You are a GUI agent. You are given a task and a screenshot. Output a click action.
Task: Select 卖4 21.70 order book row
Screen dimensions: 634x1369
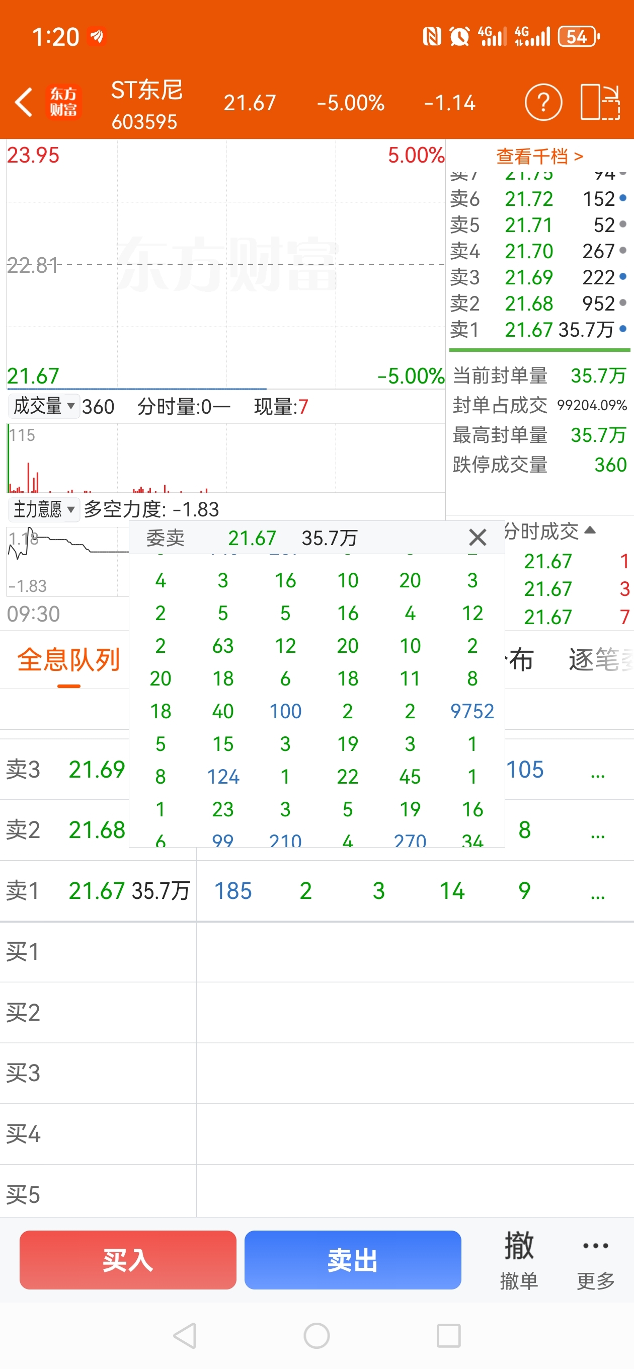539,251
